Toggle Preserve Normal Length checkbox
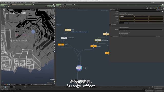The width and height of the screenshot is (164, 92). 120,33
